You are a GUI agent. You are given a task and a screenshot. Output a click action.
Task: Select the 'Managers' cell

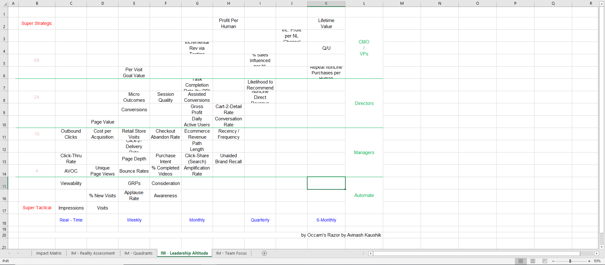(364, 153)
